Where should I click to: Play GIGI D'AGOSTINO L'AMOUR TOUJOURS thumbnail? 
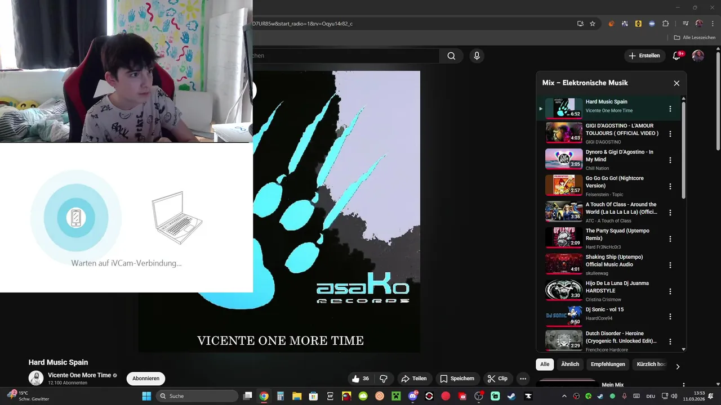click(x=564, y=133)
